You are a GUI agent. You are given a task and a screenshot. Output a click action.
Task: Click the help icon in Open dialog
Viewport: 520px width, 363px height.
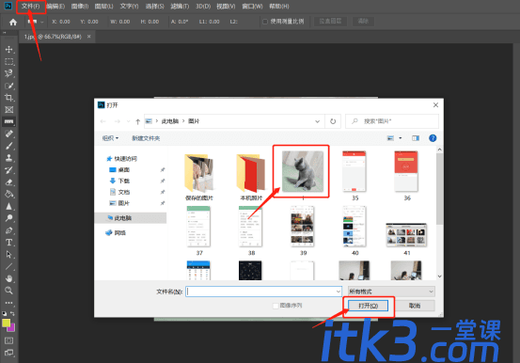click(433, 138)
